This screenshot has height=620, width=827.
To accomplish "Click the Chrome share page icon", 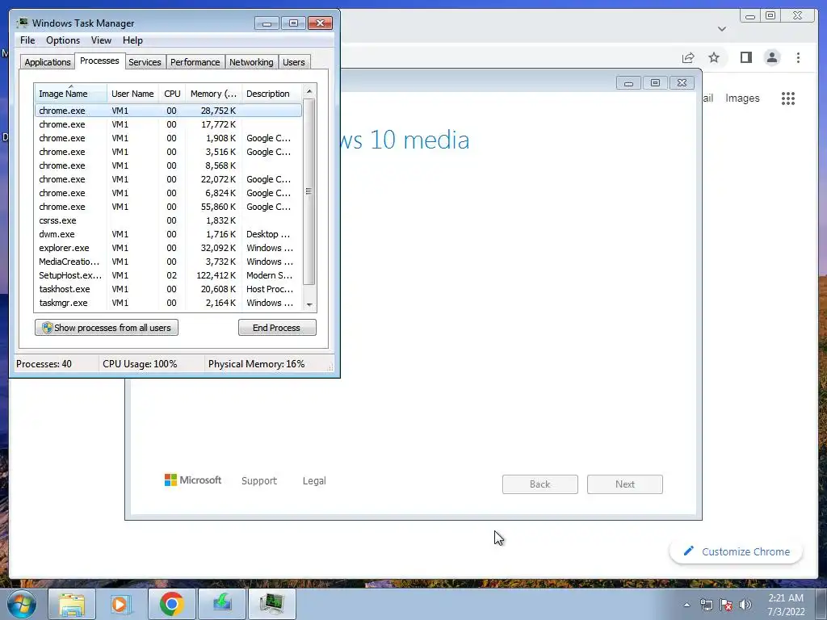I will (688, 57).
